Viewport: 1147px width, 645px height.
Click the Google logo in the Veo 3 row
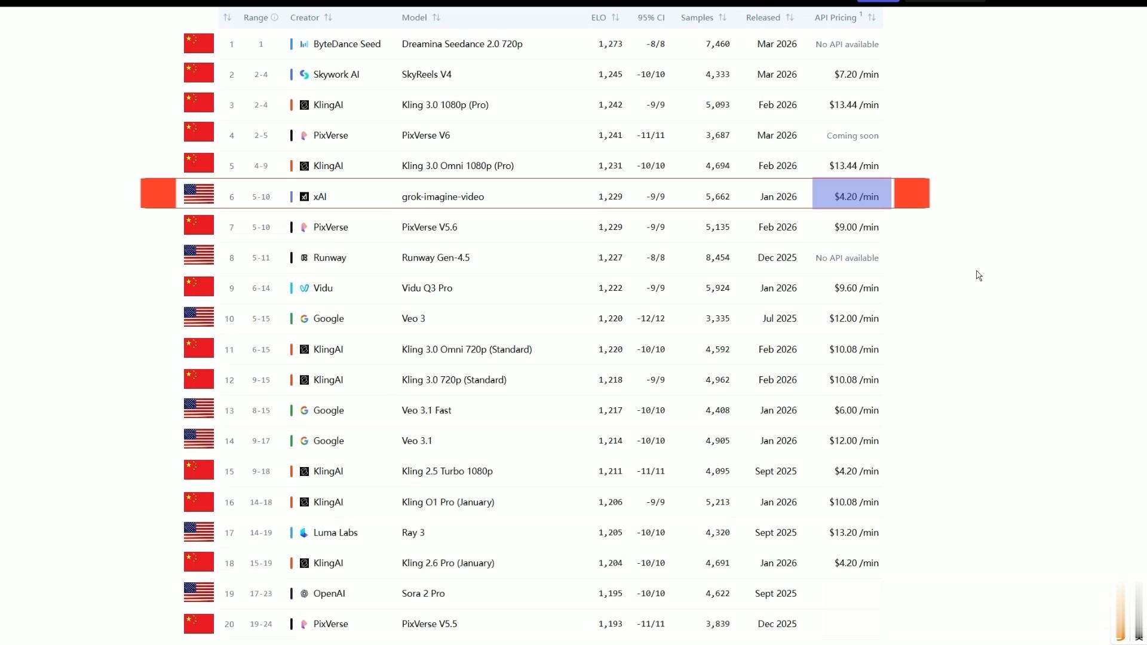coord(304,319)
